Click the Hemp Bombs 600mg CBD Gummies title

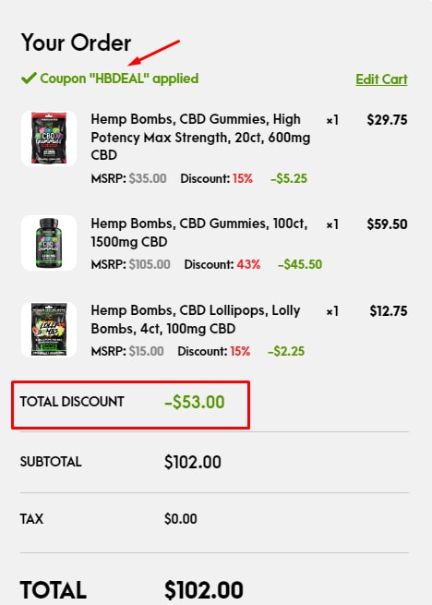coord(200,137)
